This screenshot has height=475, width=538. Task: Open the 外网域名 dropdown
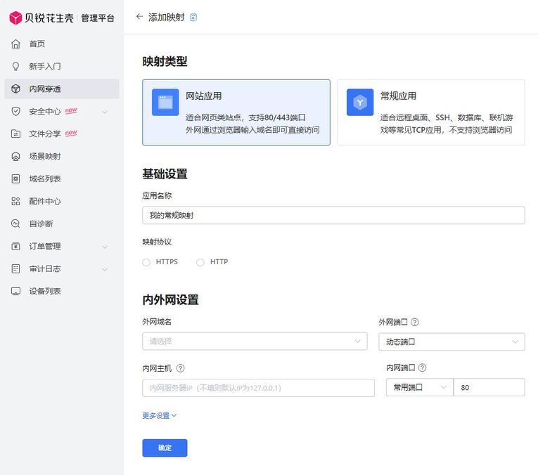pyautogui.click(x=255, y=341)
